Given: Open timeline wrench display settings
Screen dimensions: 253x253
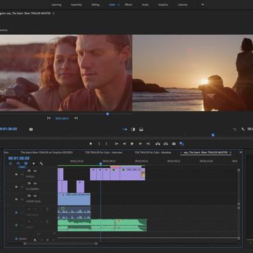Looking at the screenshot, I should click(41, 164).
